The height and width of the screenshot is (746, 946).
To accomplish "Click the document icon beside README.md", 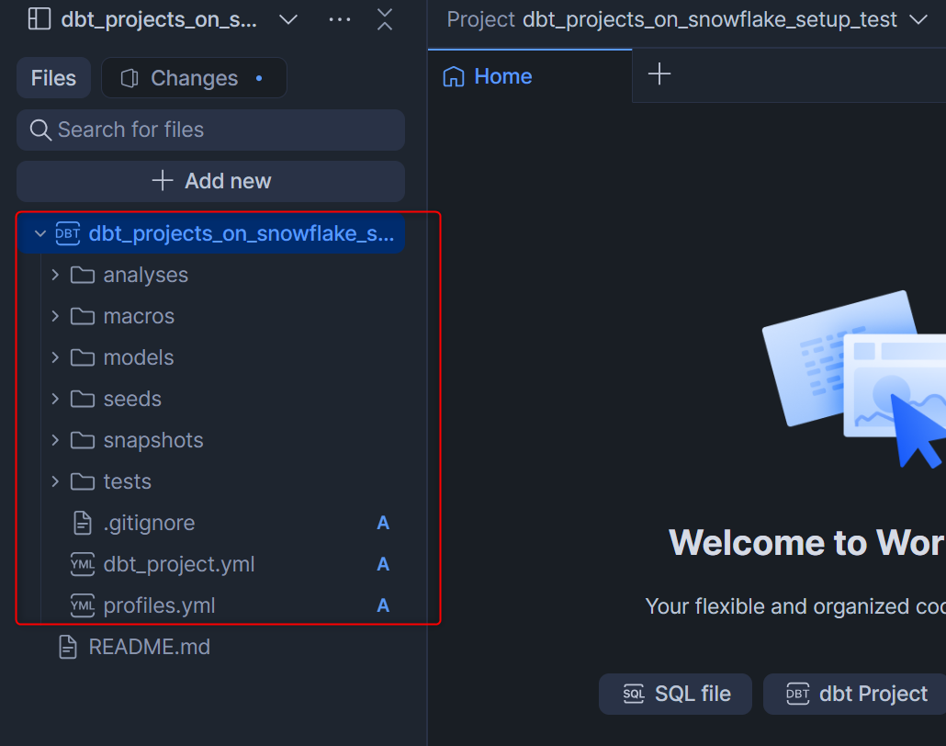I will (x=68, y=647).
